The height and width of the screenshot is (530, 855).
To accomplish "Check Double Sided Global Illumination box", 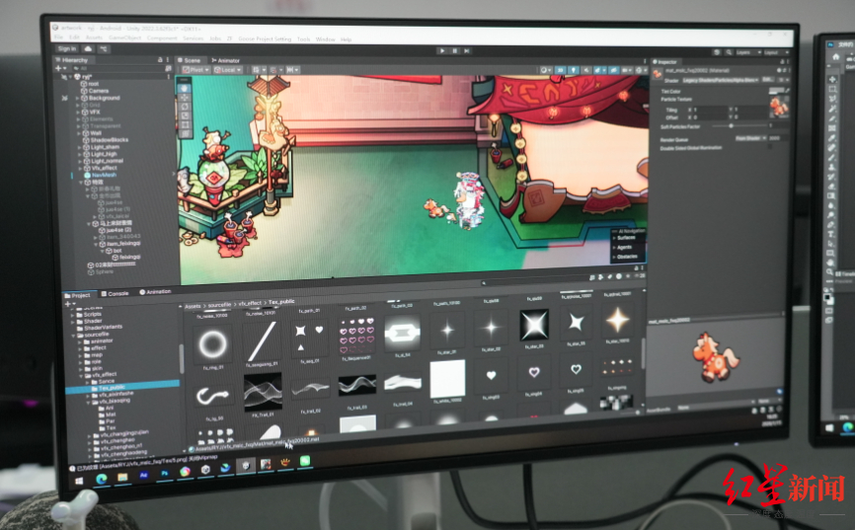I will click(770, 147).
